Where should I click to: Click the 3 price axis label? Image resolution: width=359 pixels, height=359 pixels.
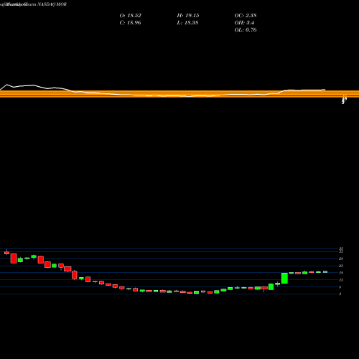[340, 294]
